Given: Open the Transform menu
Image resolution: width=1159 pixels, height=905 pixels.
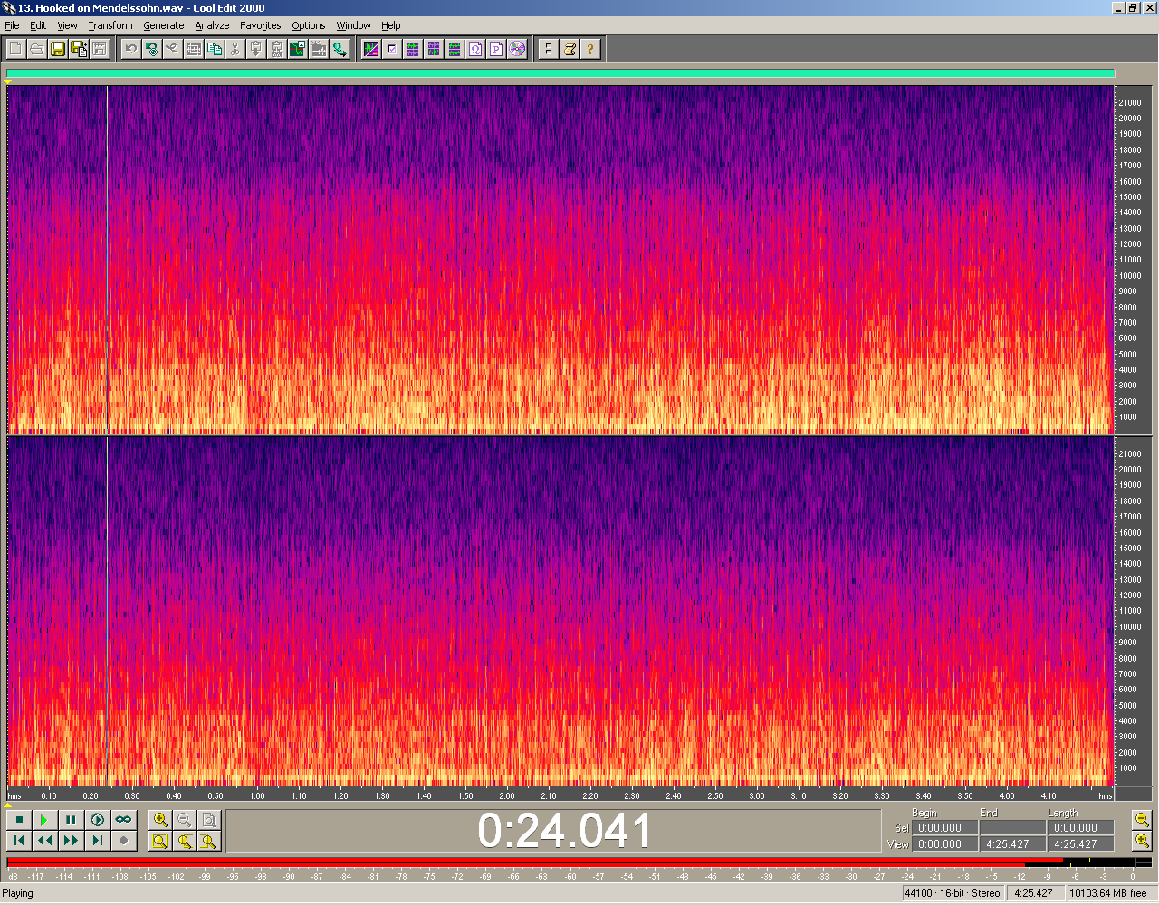Looking at the screenshot, I should point(110,25).
